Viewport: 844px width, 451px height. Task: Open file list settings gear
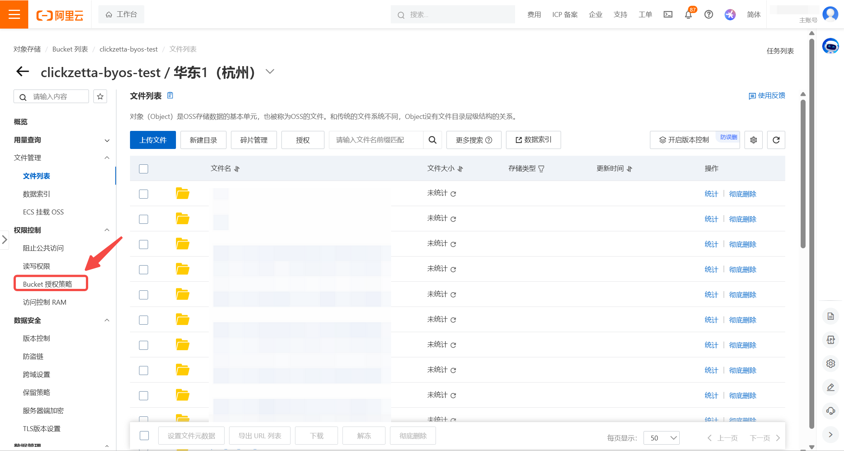[x=753, y=140]
